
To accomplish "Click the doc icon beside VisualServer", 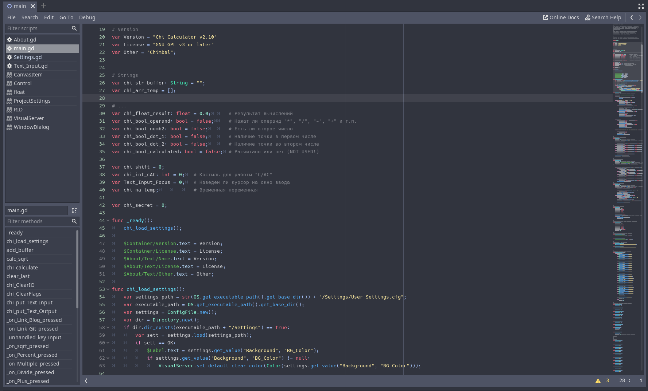I will point(9,118).
